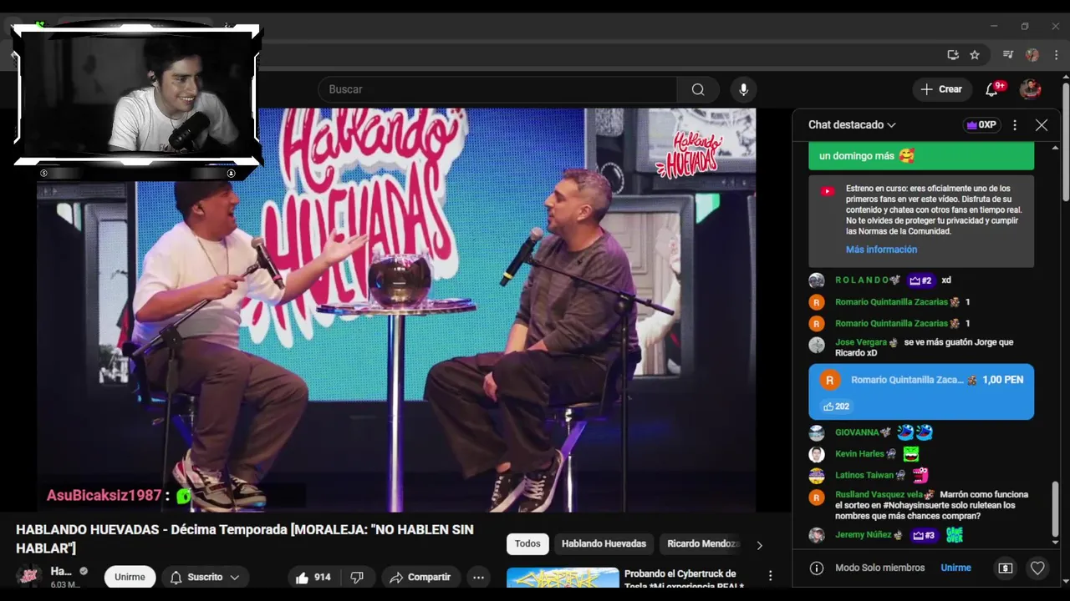Close the live chat panel
The height and width of the screenshot is (601, 1070).
coord(1041,125)
